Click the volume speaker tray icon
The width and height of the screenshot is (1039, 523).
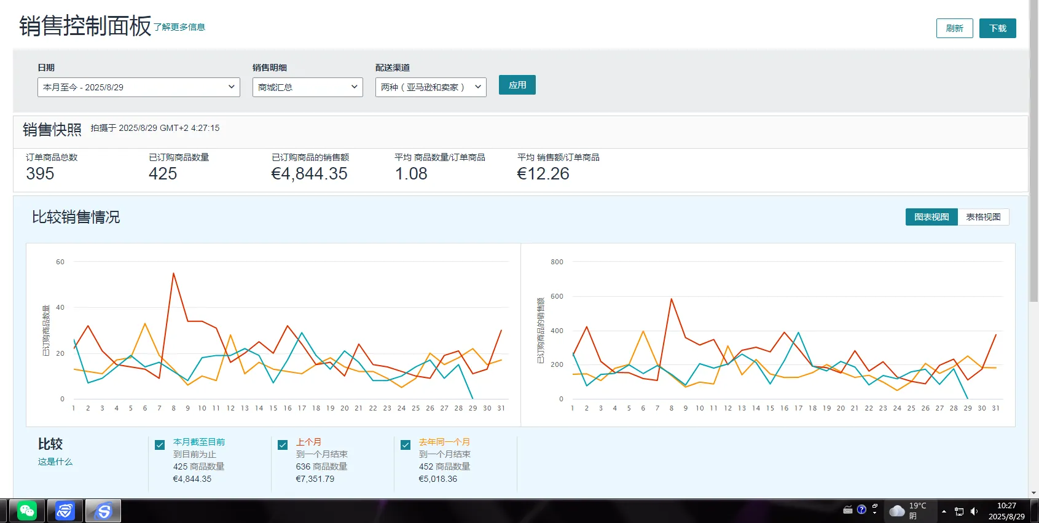974,511
